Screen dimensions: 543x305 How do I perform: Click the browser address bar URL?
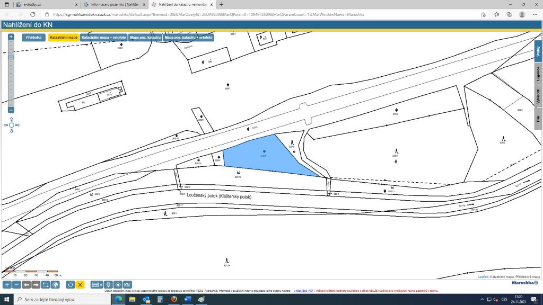(x=208, y=14)
